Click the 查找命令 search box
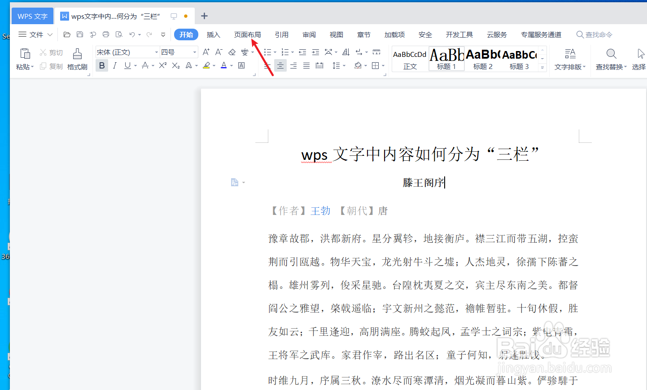The height and width of the screenshot is (390, 647). coord(595,34)
